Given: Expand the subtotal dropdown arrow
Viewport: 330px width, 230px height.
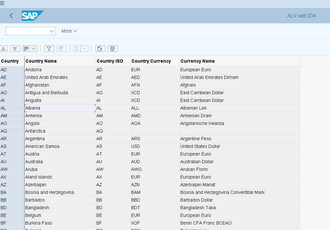Looking at the screenshot, I should (85, 49).
